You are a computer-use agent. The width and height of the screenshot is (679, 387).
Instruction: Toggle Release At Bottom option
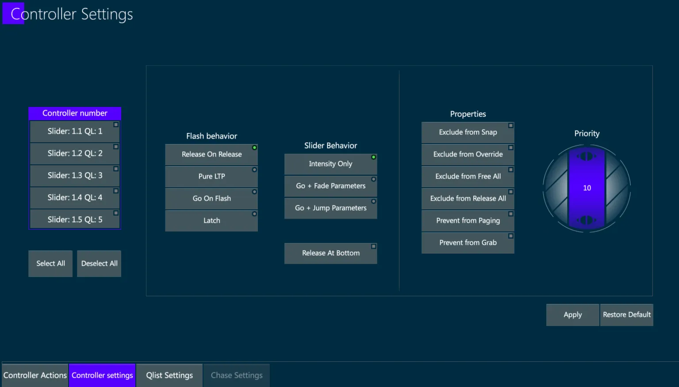[331, 253]
